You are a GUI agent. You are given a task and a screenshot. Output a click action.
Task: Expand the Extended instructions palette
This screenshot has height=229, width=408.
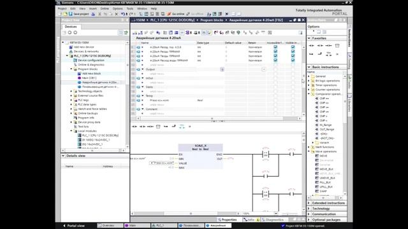tap(309, 203)
